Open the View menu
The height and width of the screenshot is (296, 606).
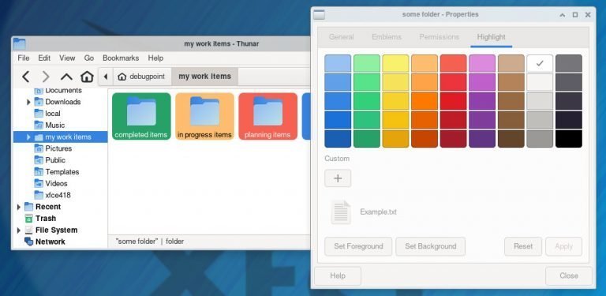pos(67,58)
